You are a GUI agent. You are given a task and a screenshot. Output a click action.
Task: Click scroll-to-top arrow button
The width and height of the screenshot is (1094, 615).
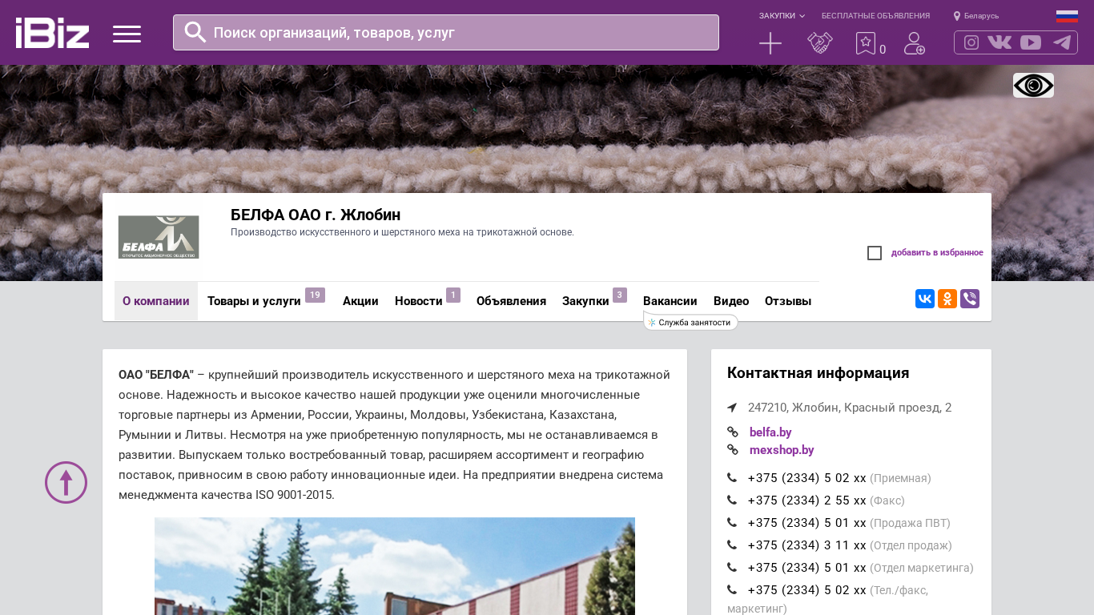(x=66, y=482)
